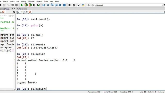Close the editor pane with X
165x93 pixels.
14,9
